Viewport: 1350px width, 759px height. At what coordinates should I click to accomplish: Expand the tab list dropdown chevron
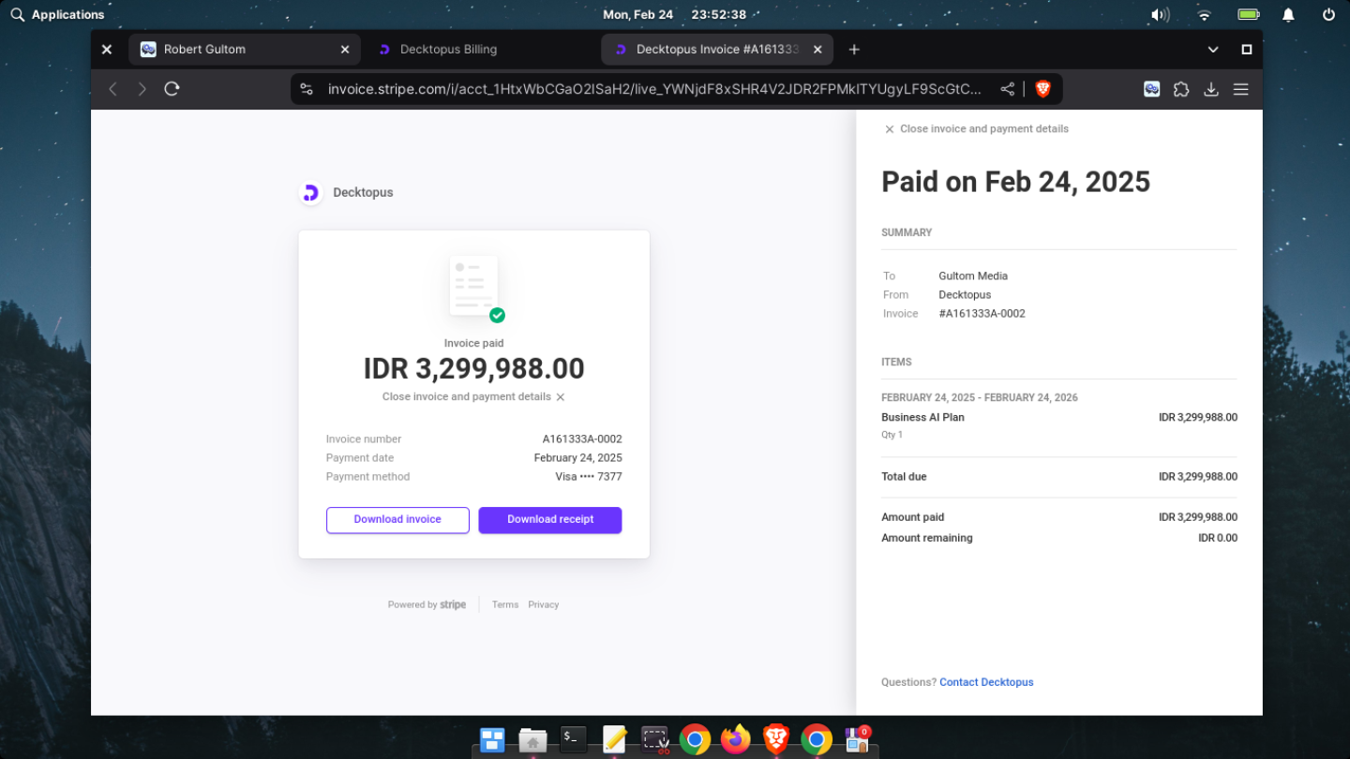tap(1213, 50)
